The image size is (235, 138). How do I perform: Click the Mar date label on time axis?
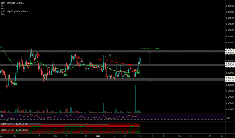(x=180, y=136)
